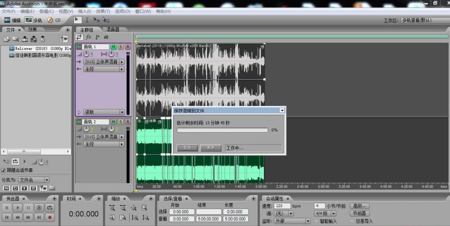Image resolution: width=450 pixels, height=226 pixels.
Task: Mute Track 1 (音轨 1) with M button
Action: click(113, 47)
